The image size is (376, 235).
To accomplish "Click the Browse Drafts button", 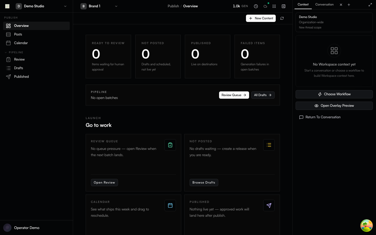I will (x=204, y=183).
